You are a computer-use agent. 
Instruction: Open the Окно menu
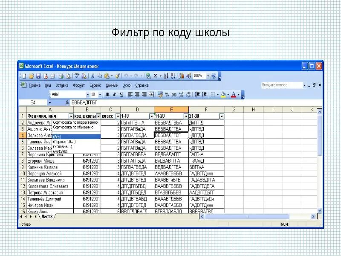coord(126,85)
